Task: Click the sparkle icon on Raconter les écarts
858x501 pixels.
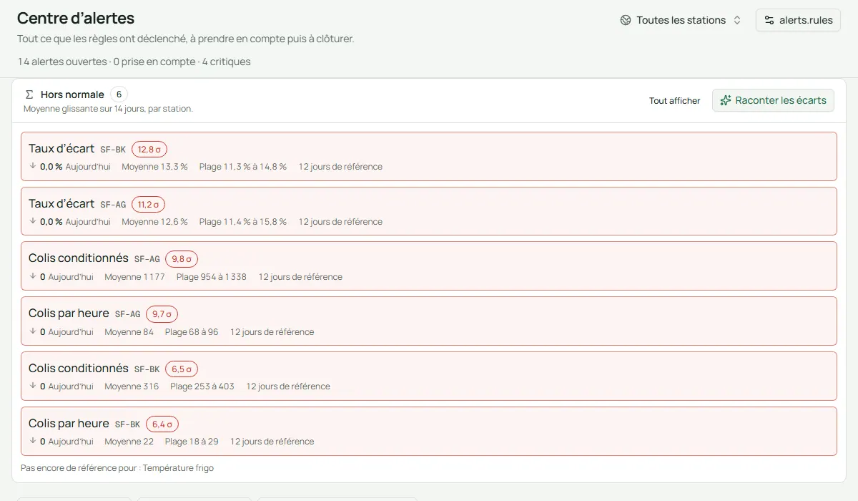Action: click(x=726, y=100)
